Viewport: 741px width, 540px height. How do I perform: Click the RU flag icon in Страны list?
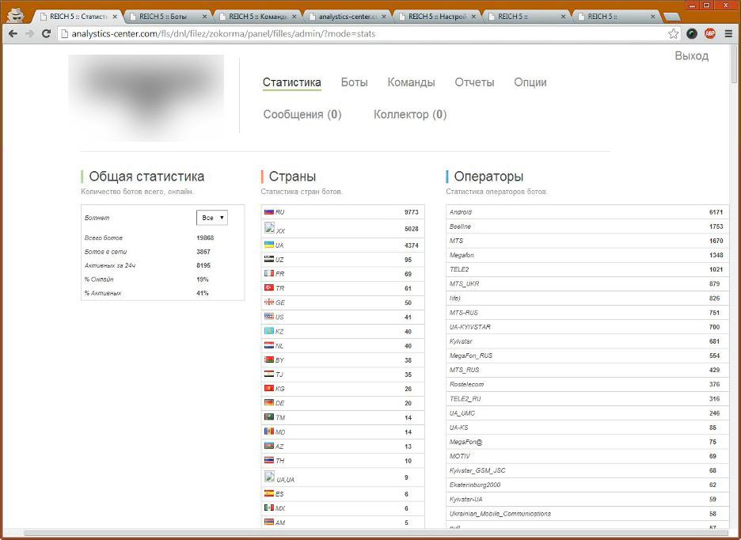[x=269, y=211]
